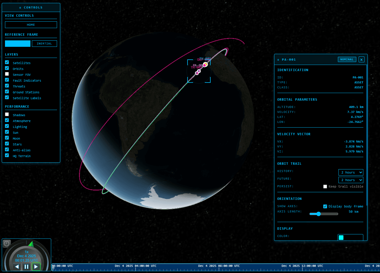The image size is (380, 273).
Task: Open the satellite color swatch under Display
Action: pyautogui.click(x=341, y=237)
